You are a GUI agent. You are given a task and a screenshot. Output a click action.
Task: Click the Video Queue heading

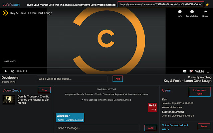pyautogui.click(x=12, y=90)
